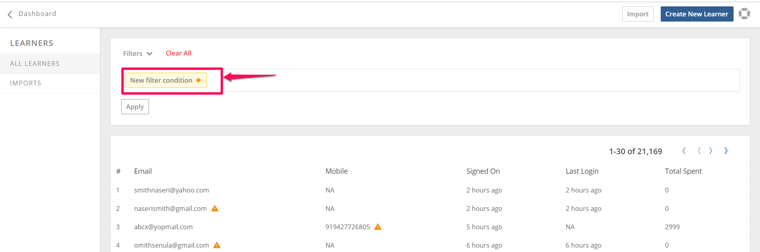Image resolution: width=760 pixels, height=252 pixels.
Task: Click the plus icon on New filter condition
Action: [199, 80]
